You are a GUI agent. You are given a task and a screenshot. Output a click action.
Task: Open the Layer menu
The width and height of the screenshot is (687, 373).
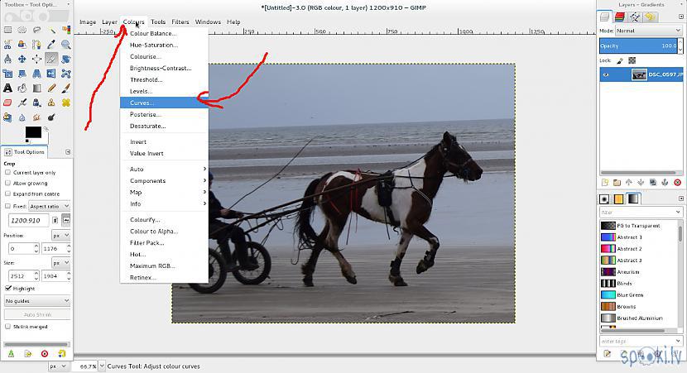[109, 22]
